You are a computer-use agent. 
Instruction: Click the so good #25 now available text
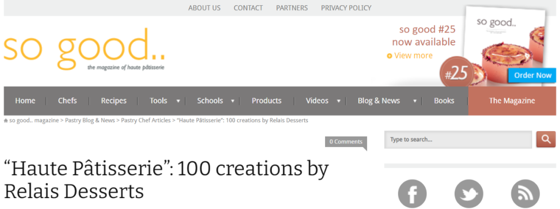pyautogui.click(x=424, y=36)
